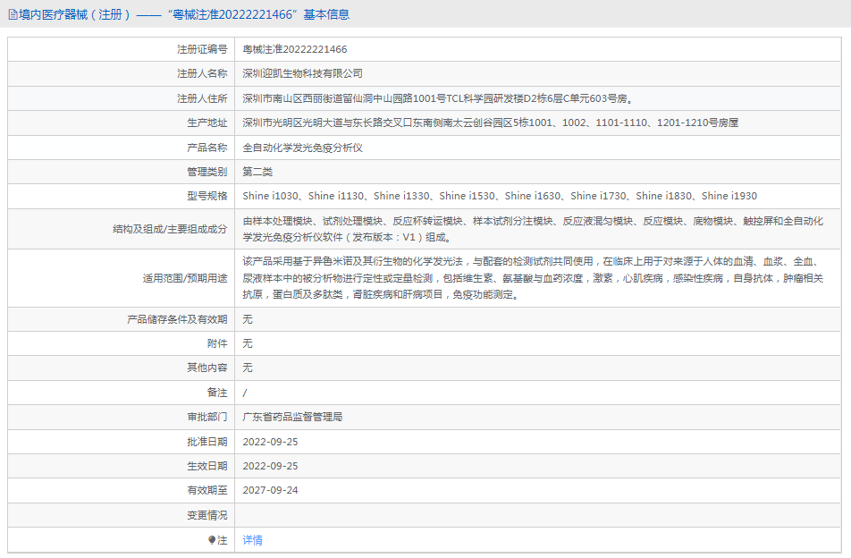The width and height of the screenshot is (851, 558).
Task: Select the value 第二类
Action: [257, 172]
